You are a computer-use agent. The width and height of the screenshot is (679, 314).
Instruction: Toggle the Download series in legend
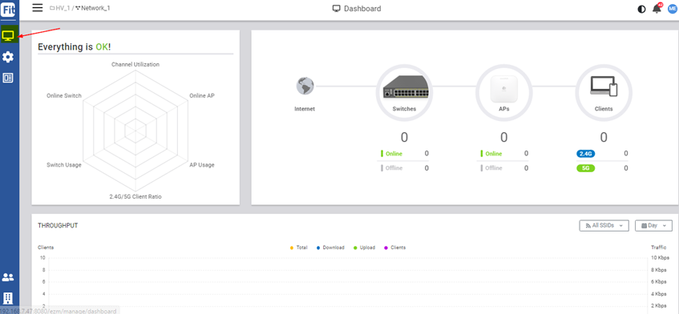coord(330,248)
